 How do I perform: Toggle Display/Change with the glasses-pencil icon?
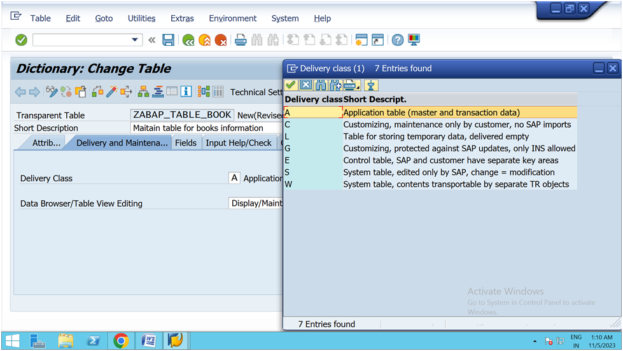pos(52,92)
